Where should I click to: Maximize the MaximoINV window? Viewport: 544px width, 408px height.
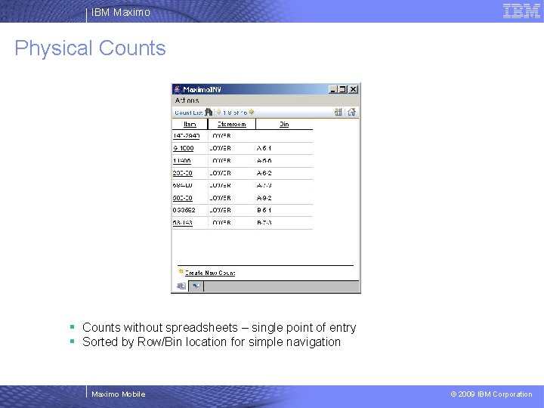click(x=343, y=89)
